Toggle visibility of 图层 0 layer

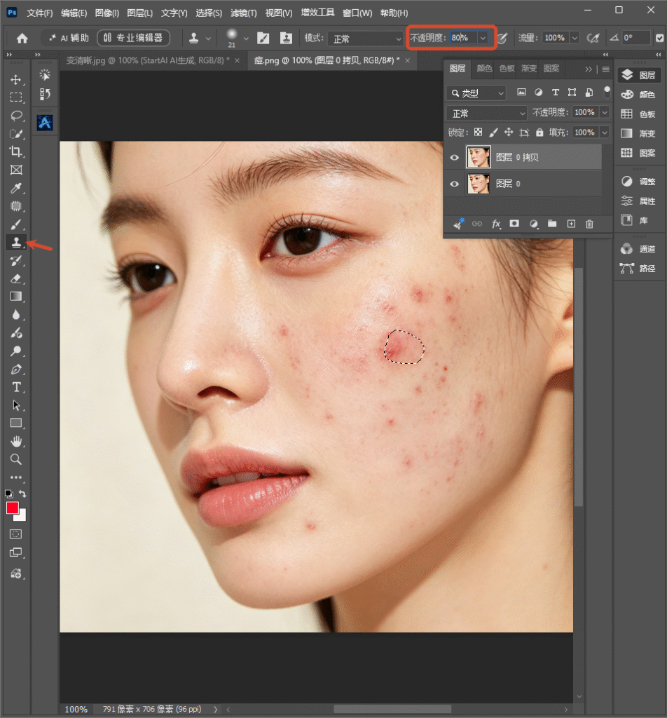point(454,184)
